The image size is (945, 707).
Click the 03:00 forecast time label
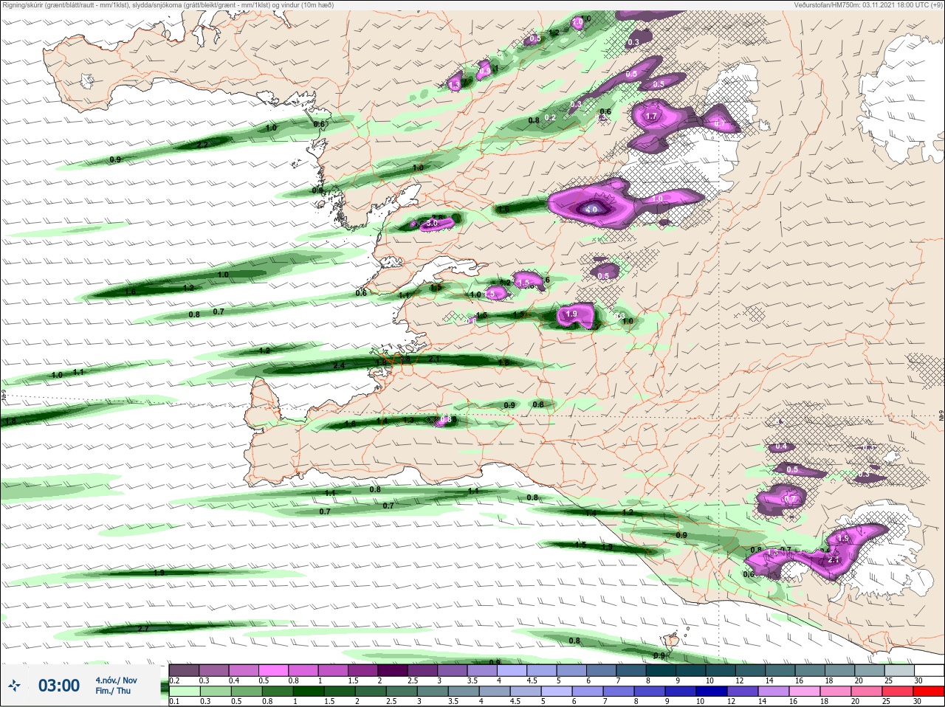pyautogui.click(x=59, y=686)
